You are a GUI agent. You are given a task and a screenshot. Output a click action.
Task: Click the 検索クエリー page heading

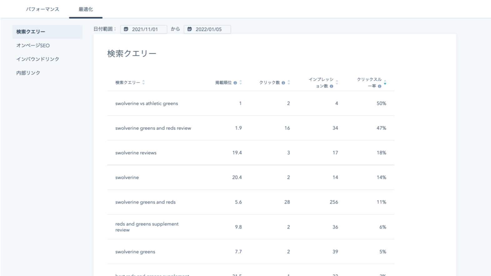coord(132,53)
